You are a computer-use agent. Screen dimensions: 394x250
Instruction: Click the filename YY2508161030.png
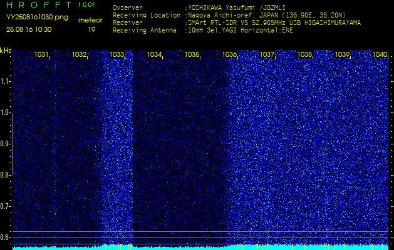tap(37, 17)
